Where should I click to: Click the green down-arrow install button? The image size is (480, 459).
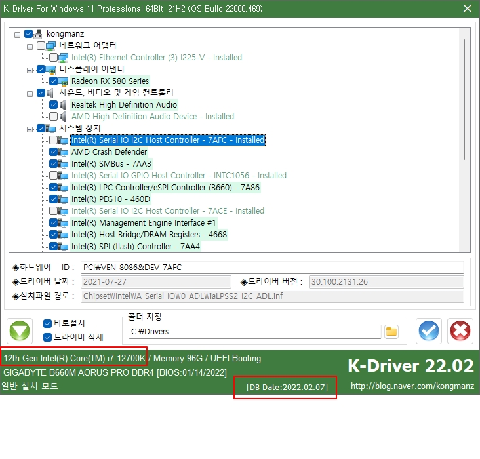[x=20, y=331]
